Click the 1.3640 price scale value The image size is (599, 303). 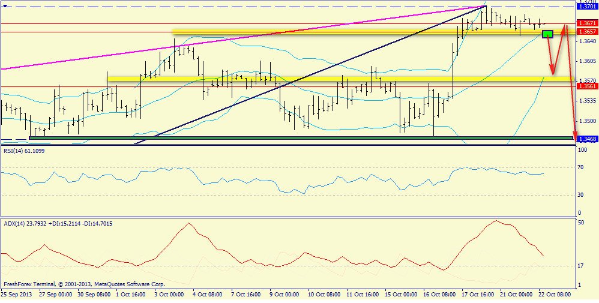pos(587,41)
